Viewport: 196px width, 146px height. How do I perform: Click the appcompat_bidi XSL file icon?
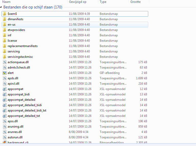point(5,94)
